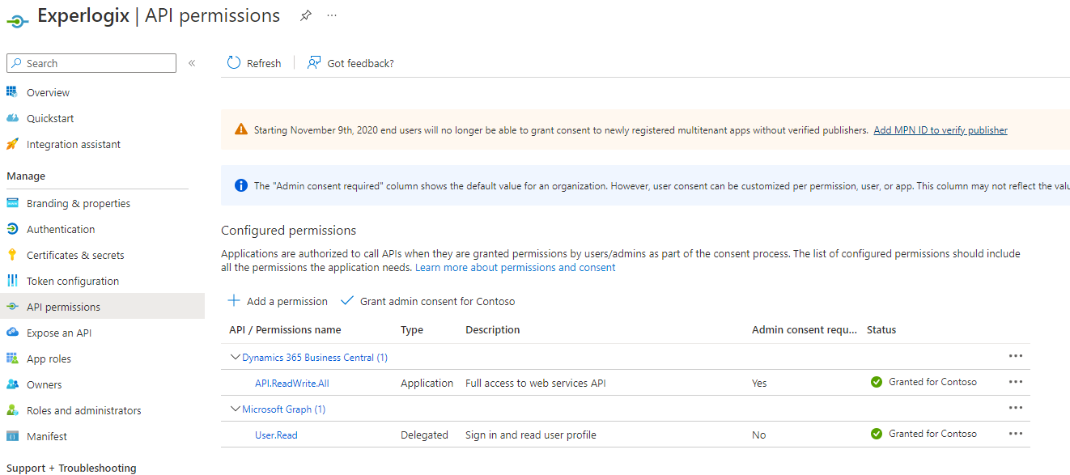Open the Manifest editor
This screenshot has width=1070, height=475.
tap(47, 436)
